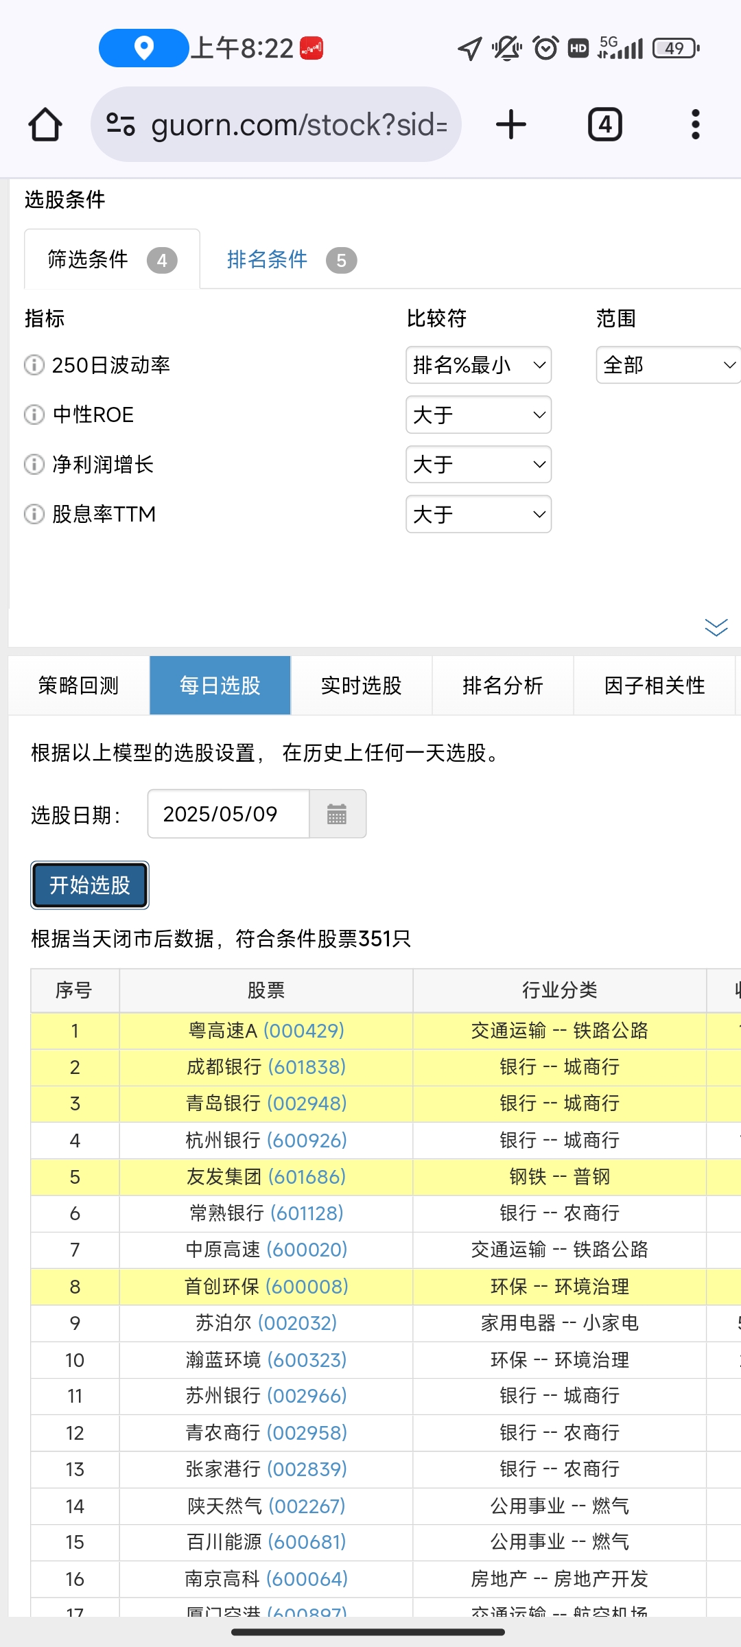The height and width of the screenshot is (1647, 741).
Task: Switch to the 策略回测 tab
Action: [x=78, y=686]
